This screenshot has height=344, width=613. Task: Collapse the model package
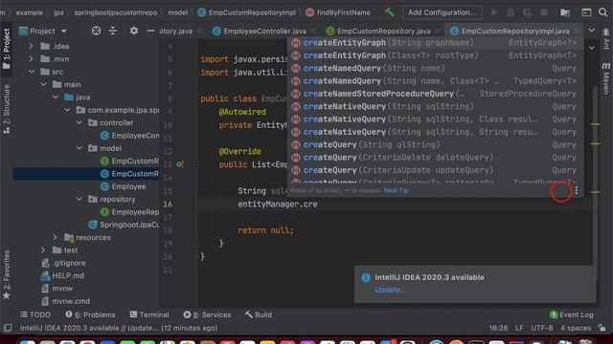click(x=79, y=148)
